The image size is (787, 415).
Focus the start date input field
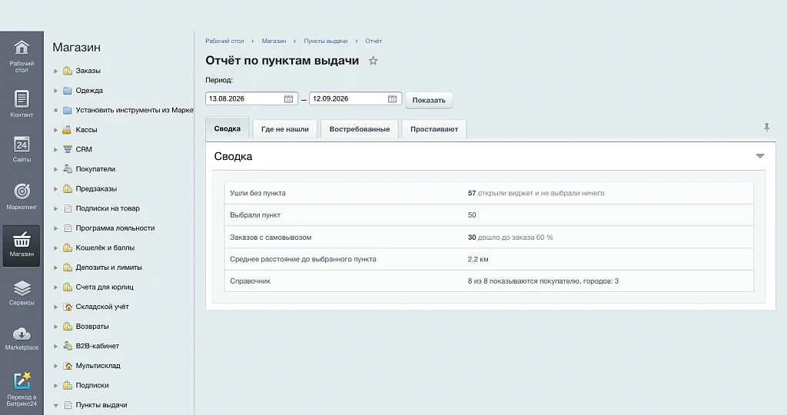(244, 99)
